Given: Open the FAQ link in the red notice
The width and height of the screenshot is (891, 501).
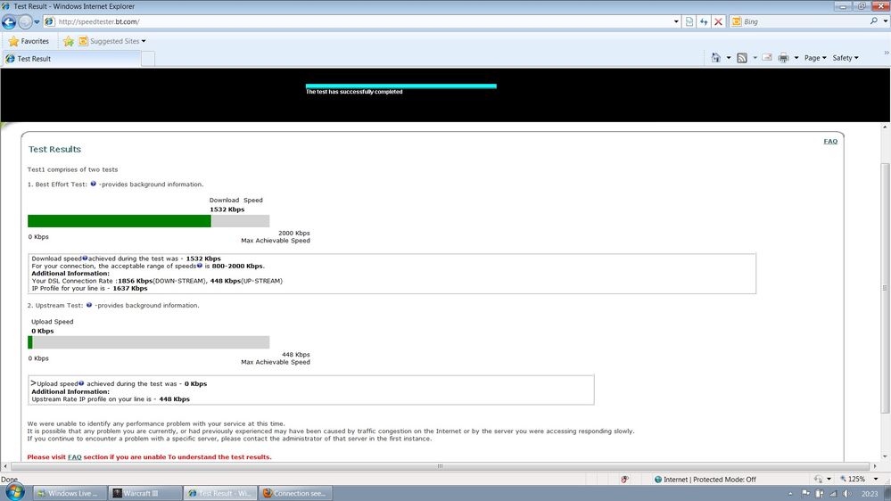Looking at the screenshot, I should pyautogui.click(x=74, y=456).
